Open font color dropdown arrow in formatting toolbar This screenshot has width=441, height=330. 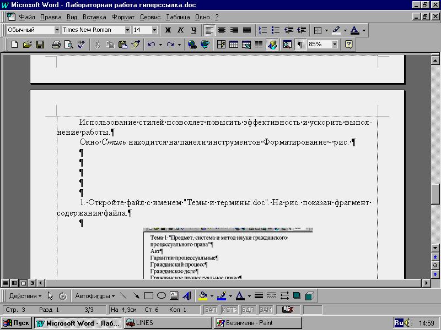coord(364,30)
